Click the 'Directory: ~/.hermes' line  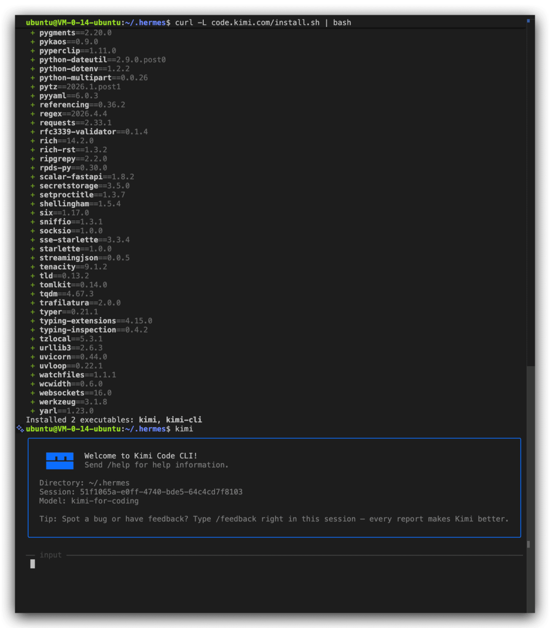click(x=85, y=483)
